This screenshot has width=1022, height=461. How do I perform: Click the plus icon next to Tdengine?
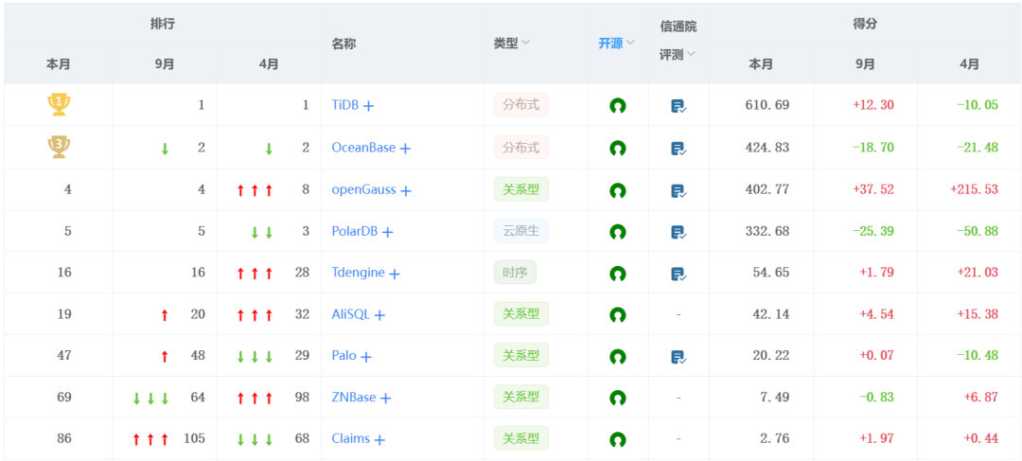pos(394,274)
